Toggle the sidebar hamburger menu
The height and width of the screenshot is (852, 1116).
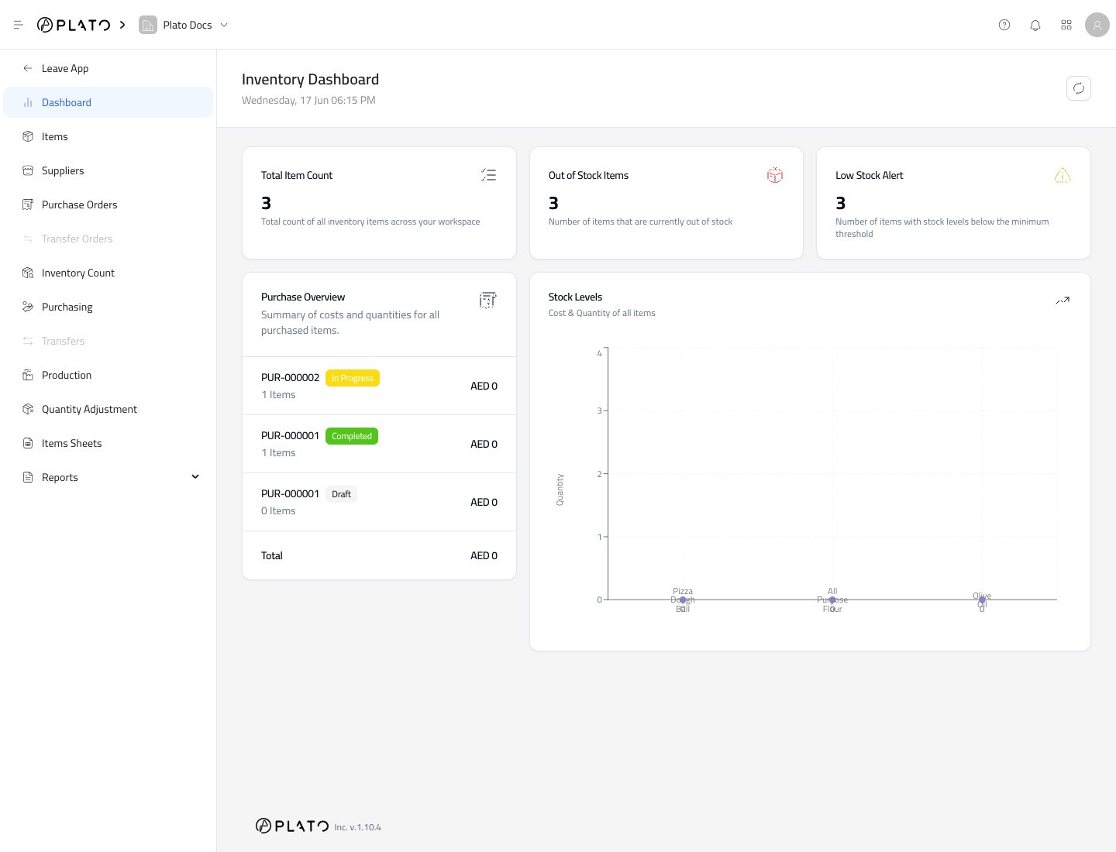(x=19, y=25)
